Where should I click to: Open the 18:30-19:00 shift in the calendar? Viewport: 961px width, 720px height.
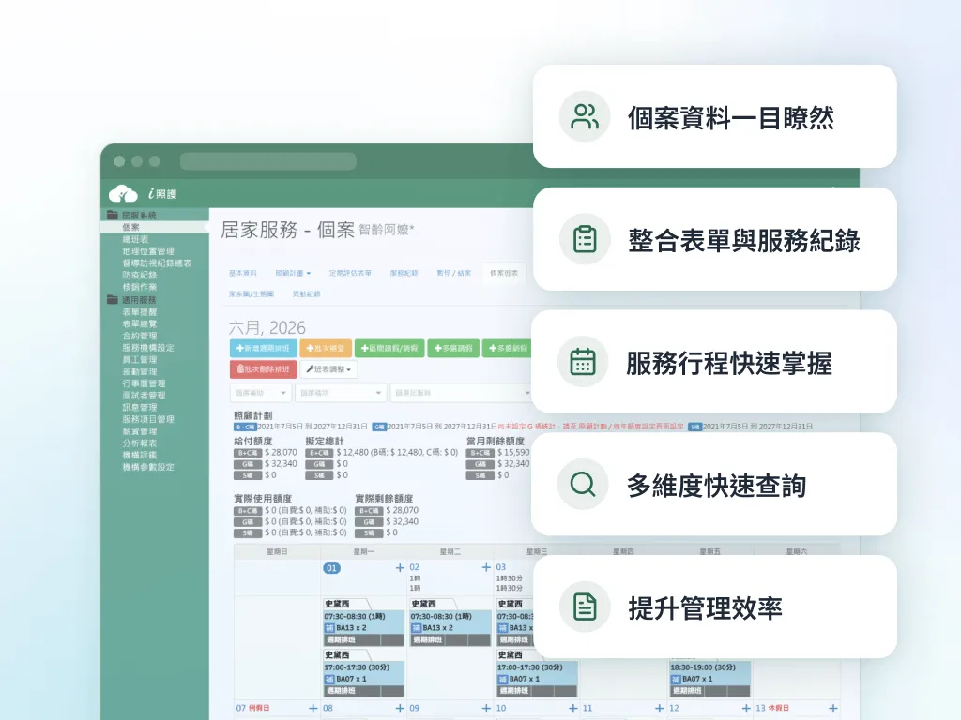[x=709, y=679]
